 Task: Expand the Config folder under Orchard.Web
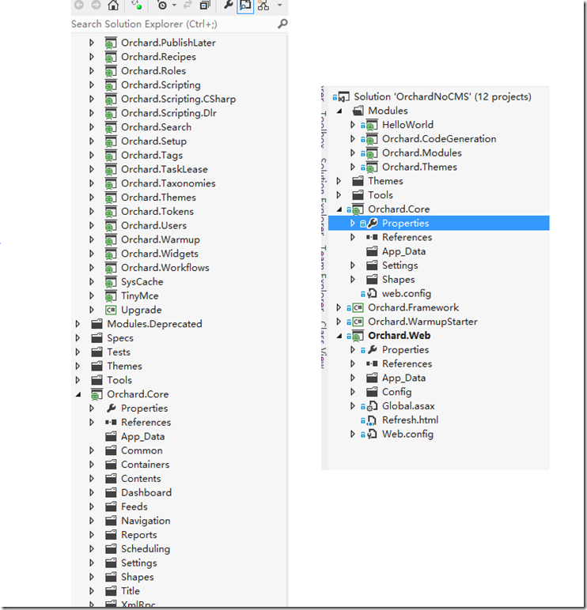pos(353,392)
